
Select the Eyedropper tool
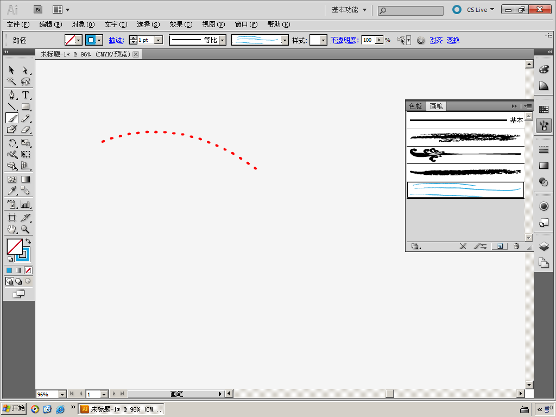click(x=11, y=191)
